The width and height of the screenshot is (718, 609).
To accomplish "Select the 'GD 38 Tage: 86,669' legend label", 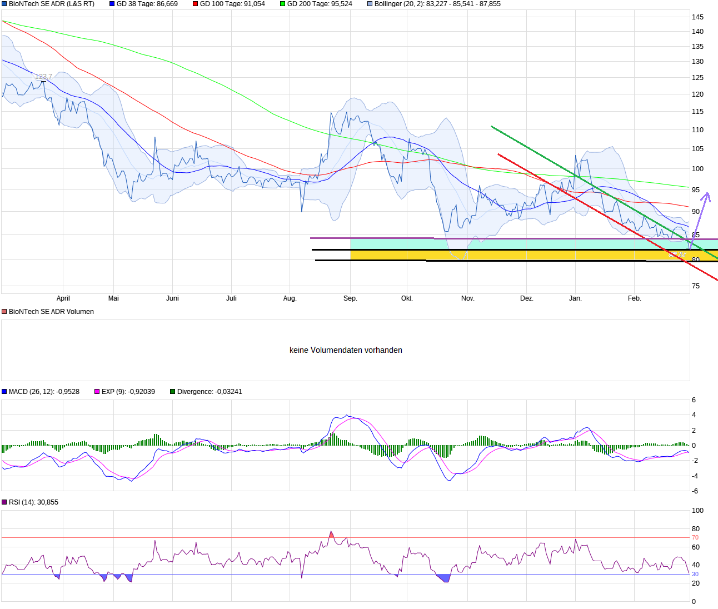I will [x=147, y=4].
